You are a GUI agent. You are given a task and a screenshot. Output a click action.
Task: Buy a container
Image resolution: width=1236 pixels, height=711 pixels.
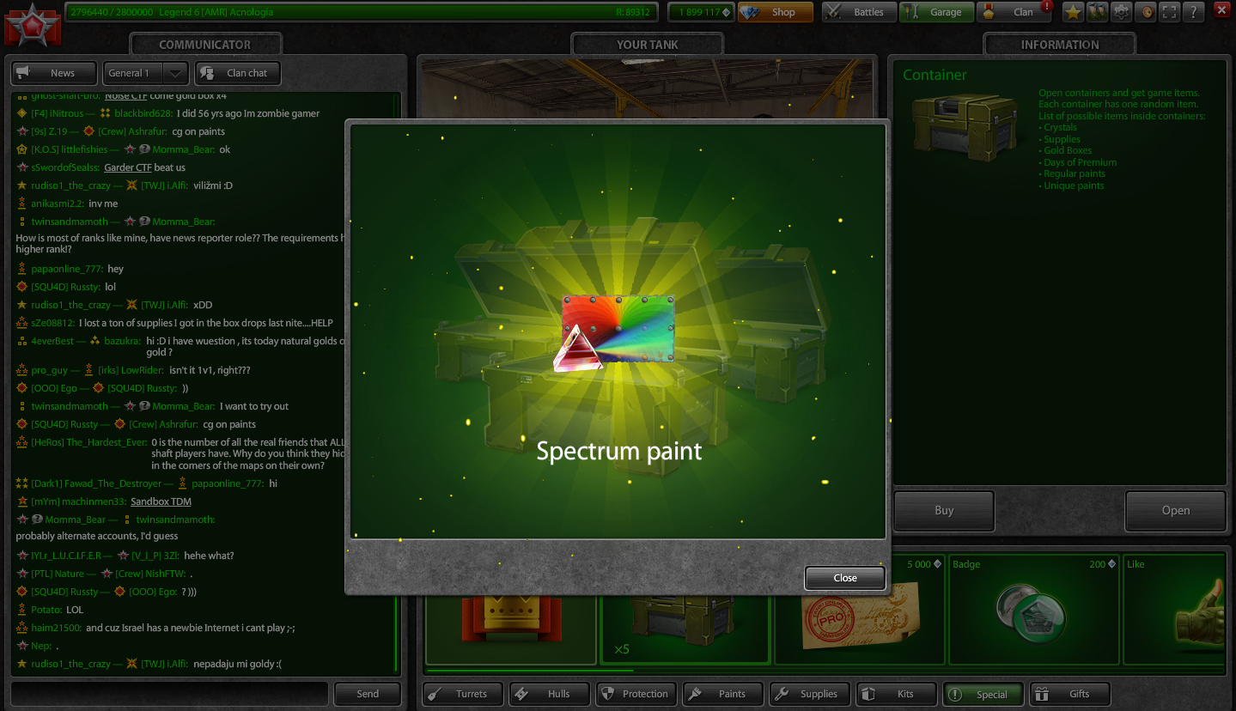tap(944, 511)
